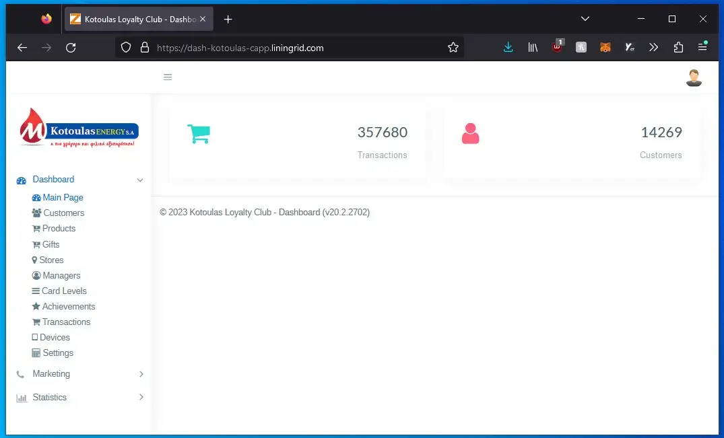Show more Firefox toolbar tools chevron

(x=653, y=47)
